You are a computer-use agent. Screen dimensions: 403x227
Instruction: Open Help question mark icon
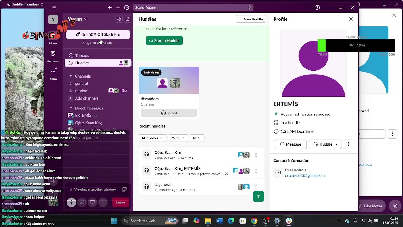pos(317,7)
